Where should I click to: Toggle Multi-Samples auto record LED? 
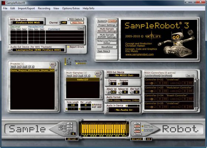pyautogui.click(x=95, y=77)
